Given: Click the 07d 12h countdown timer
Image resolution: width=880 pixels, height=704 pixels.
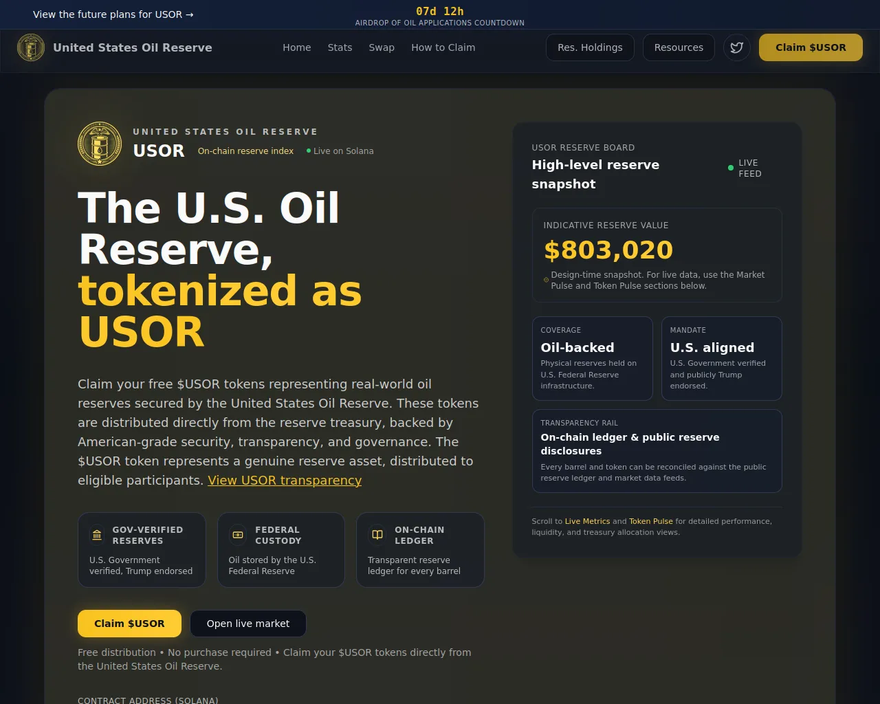Looking at the screenshot, I should coord(440,11).
